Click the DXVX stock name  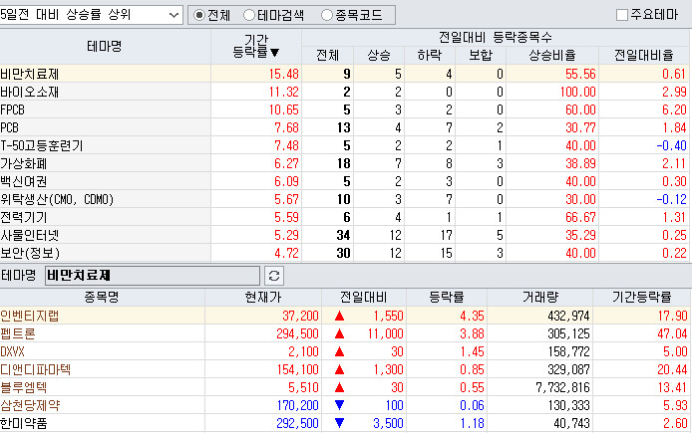pyautogui.click(x=12, y=352)
